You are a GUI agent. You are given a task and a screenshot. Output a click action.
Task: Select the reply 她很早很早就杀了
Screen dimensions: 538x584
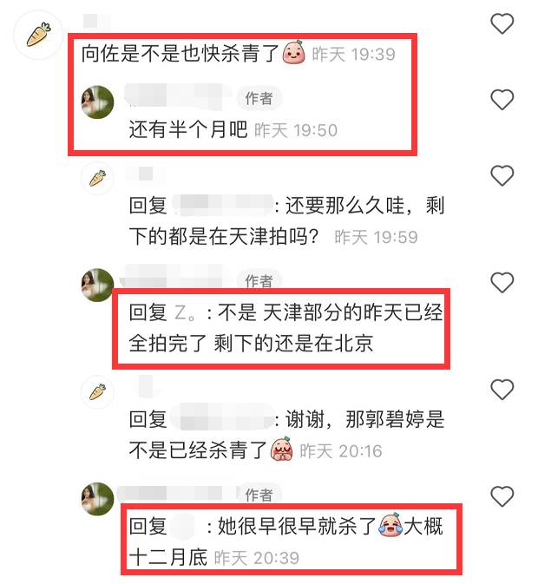pyautogui.click(x=297, y=526)
